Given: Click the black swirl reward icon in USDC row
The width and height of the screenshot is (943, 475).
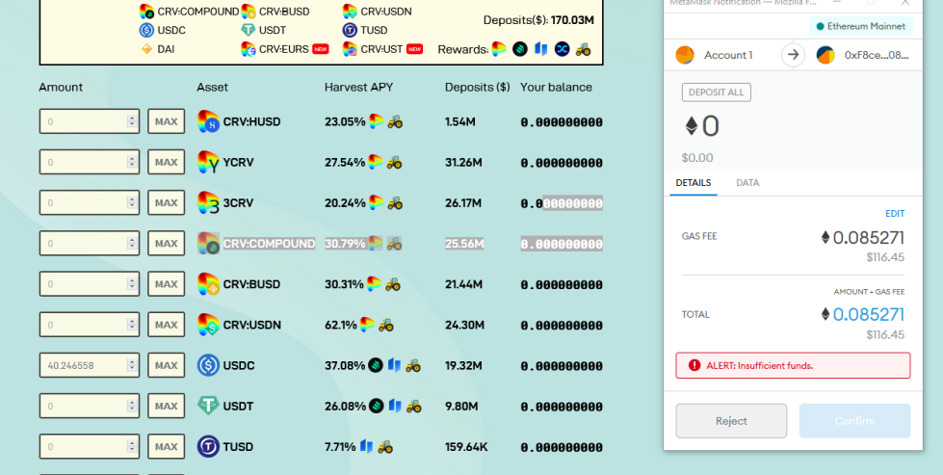Looking at the screenshot, I should 376,365.
